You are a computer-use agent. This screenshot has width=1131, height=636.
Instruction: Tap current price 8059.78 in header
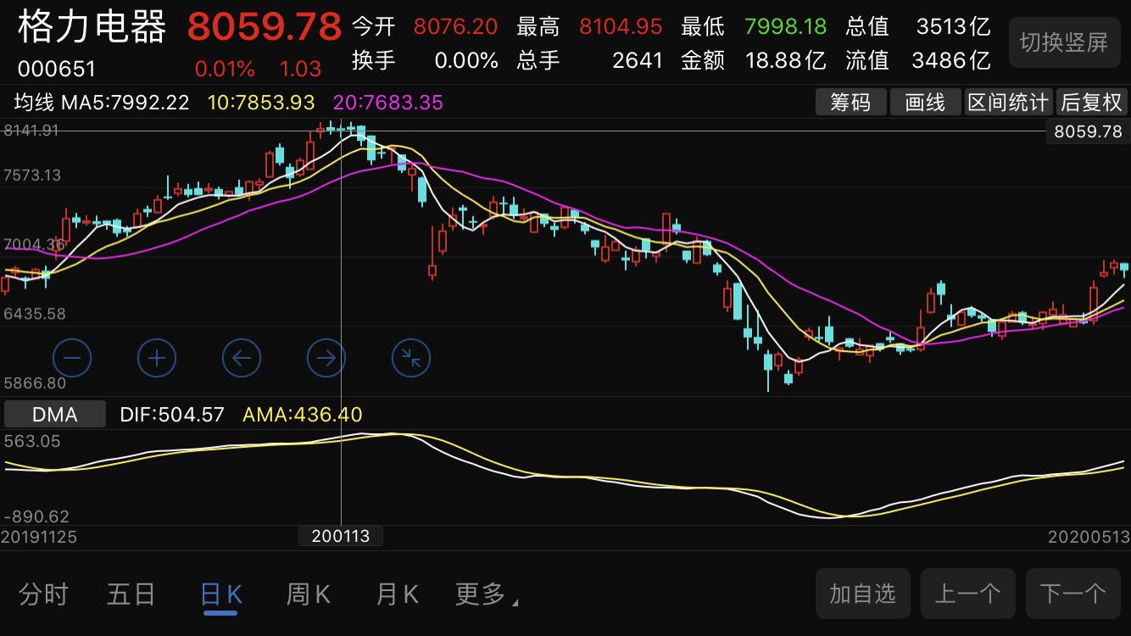pos(265,27)
